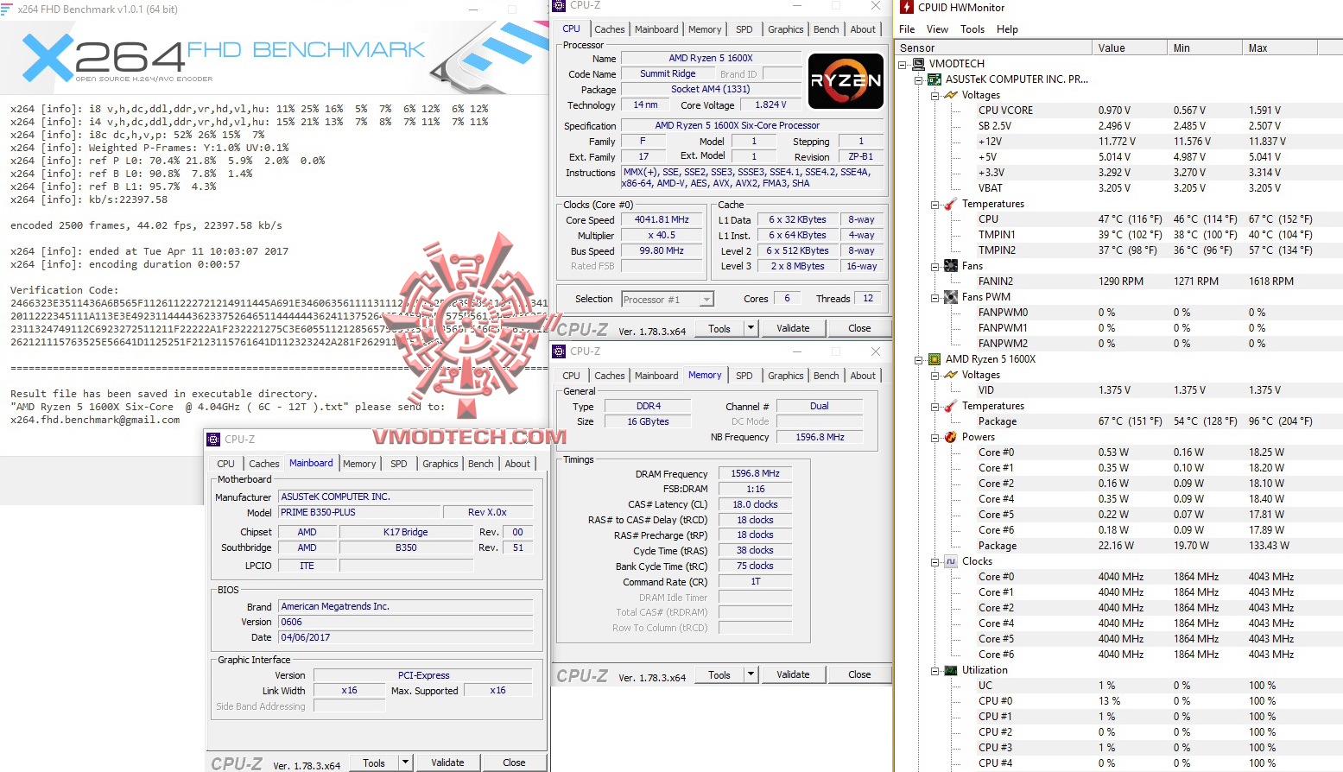This screenshot has width=1343, height=772.
Task: Click the Powers icon under AMD Ryzen 5 1600X
Action: pos(950,437)
